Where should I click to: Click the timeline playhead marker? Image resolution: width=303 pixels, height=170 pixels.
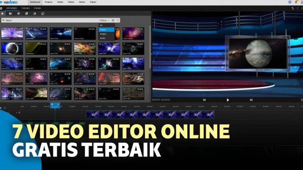tap(55, 106)
